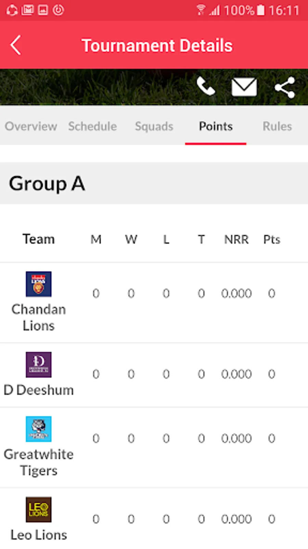
Task: Select the Points tab
Action: 216,126
